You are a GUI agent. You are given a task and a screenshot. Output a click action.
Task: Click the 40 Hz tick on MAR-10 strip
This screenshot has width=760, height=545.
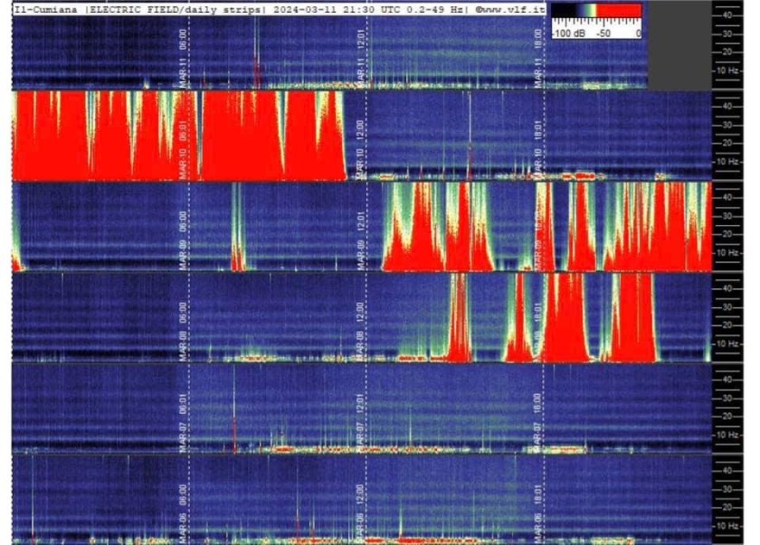click(x=728, y=106)
